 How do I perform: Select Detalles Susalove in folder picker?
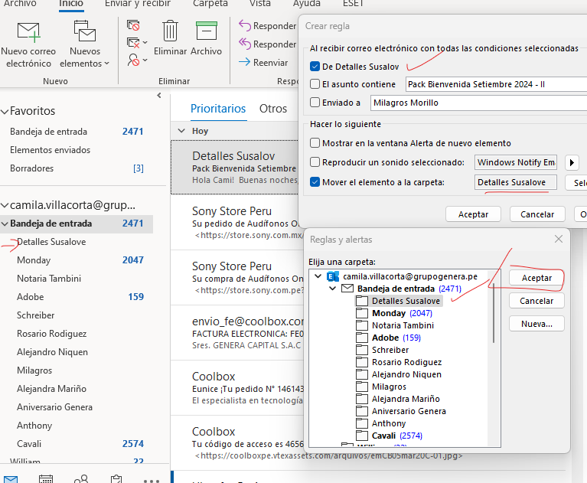tap(406, 301)
